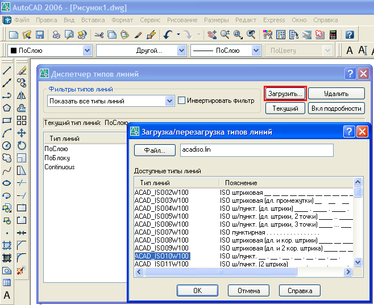Click the vertical scrollbar down arrow in linetype list
The width and height of the screenshot is (374, 305).
(358, 262)
